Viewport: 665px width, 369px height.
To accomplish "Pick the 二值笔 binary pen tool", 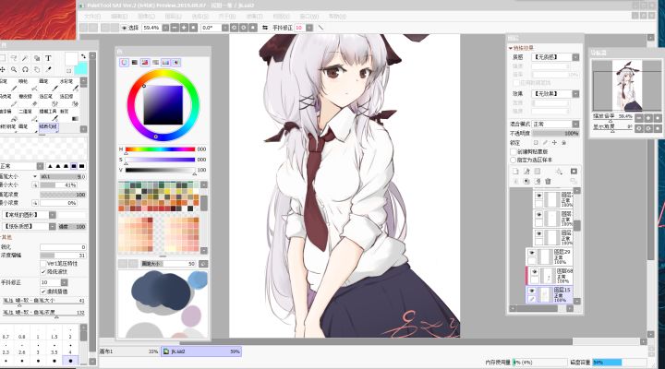I will [26, 114].
